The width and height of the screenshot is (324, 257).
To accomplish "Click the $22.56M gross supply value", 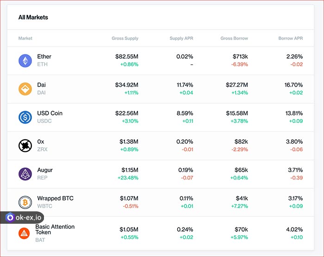I will [x=127, y=113].
